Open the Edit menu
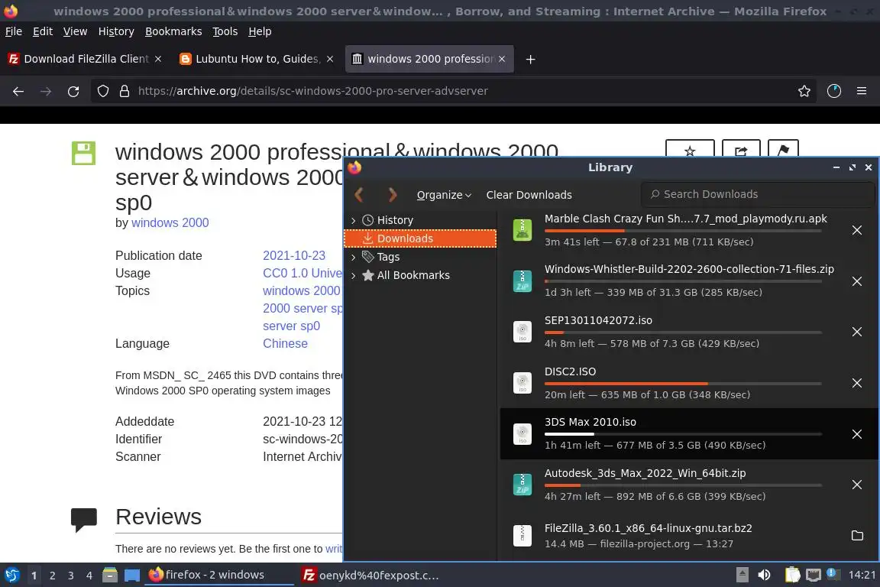The width and height of the screenshot is (880, 587). click(x=43, y=31)
